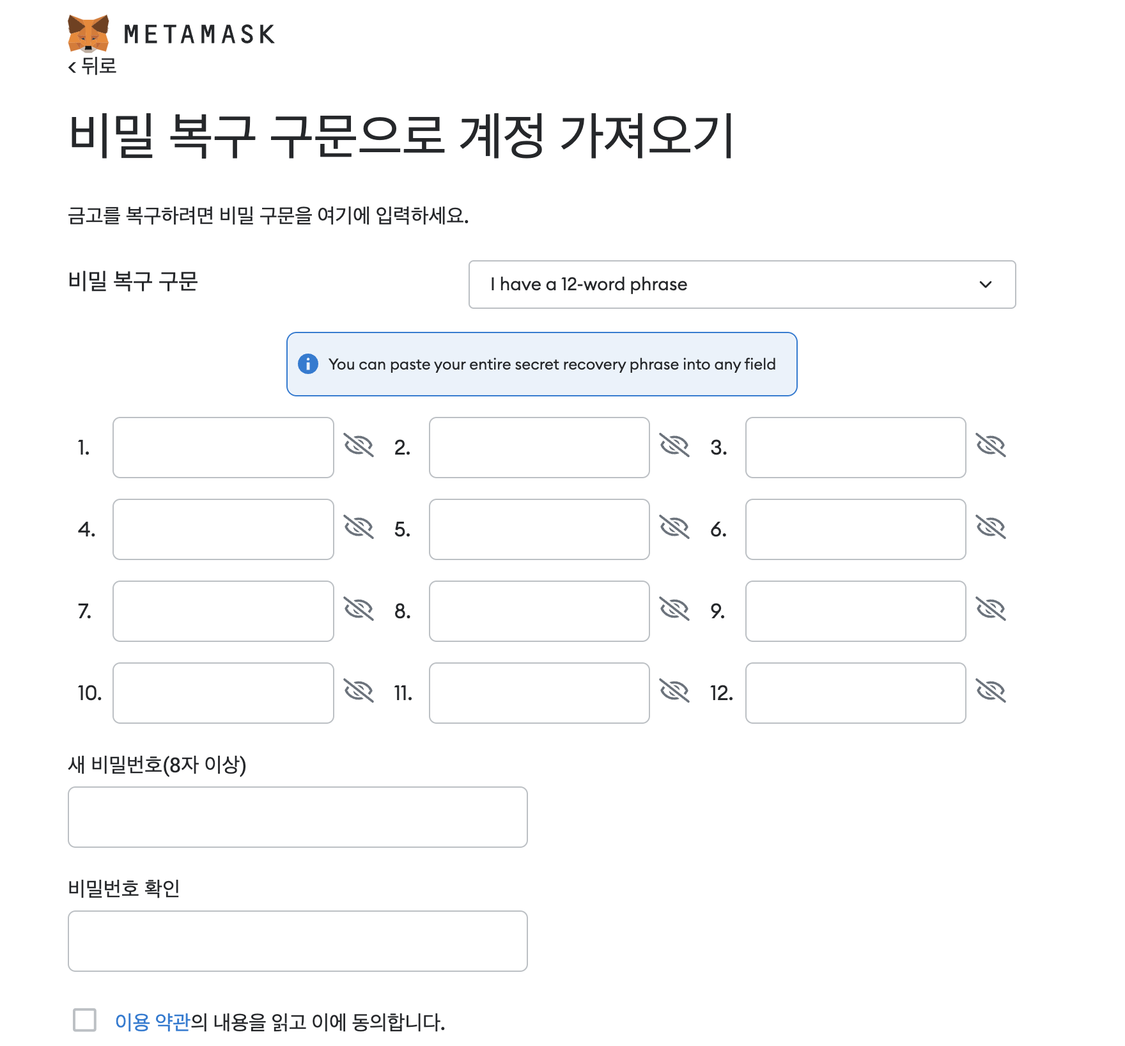Show word 1 with its eye icon
Screen dimensions: 1125x1046
point(359,445)
